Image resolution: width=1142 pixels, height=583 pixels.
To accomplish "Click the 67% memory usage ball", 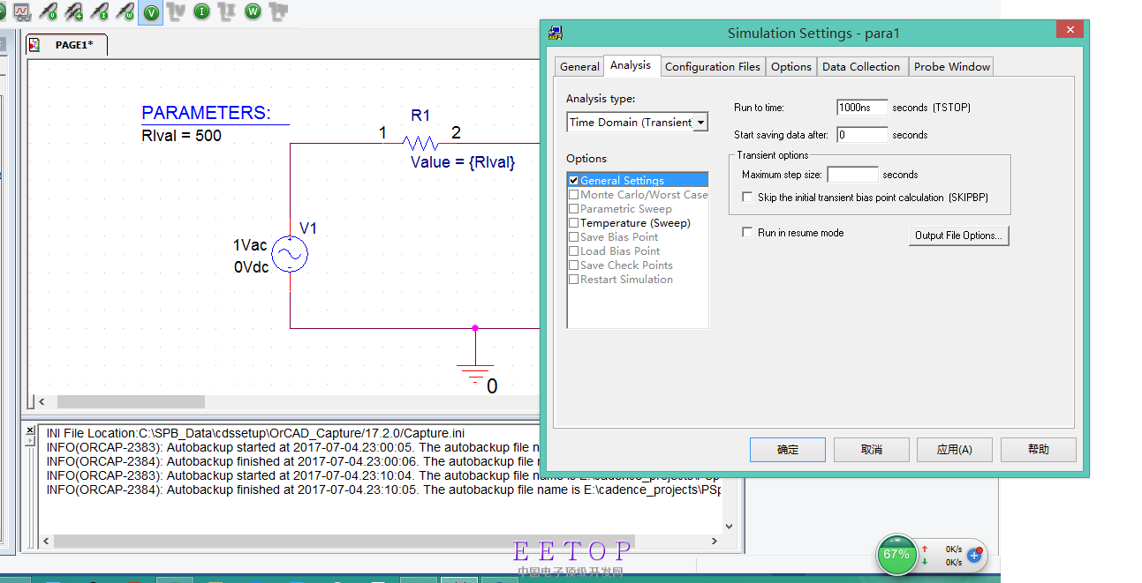I will coord(896,555).
